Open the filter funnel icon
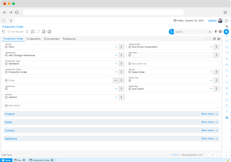Screen dimensions: 231x162 216,32
